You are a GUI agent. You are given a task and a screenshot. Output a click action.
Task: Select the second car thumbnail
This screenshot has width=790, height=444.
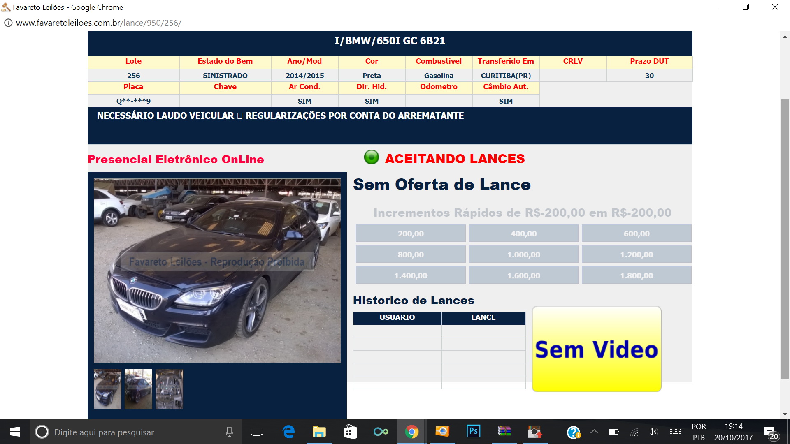point(138,389)
